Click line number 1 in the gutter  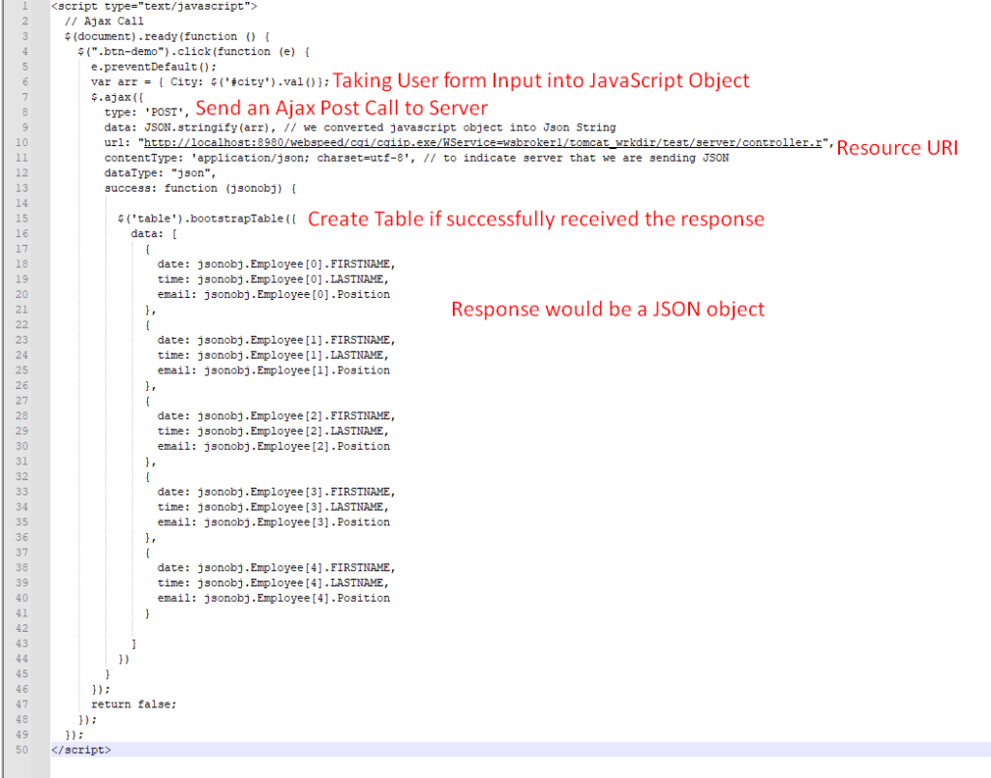[x=23, y=6]
